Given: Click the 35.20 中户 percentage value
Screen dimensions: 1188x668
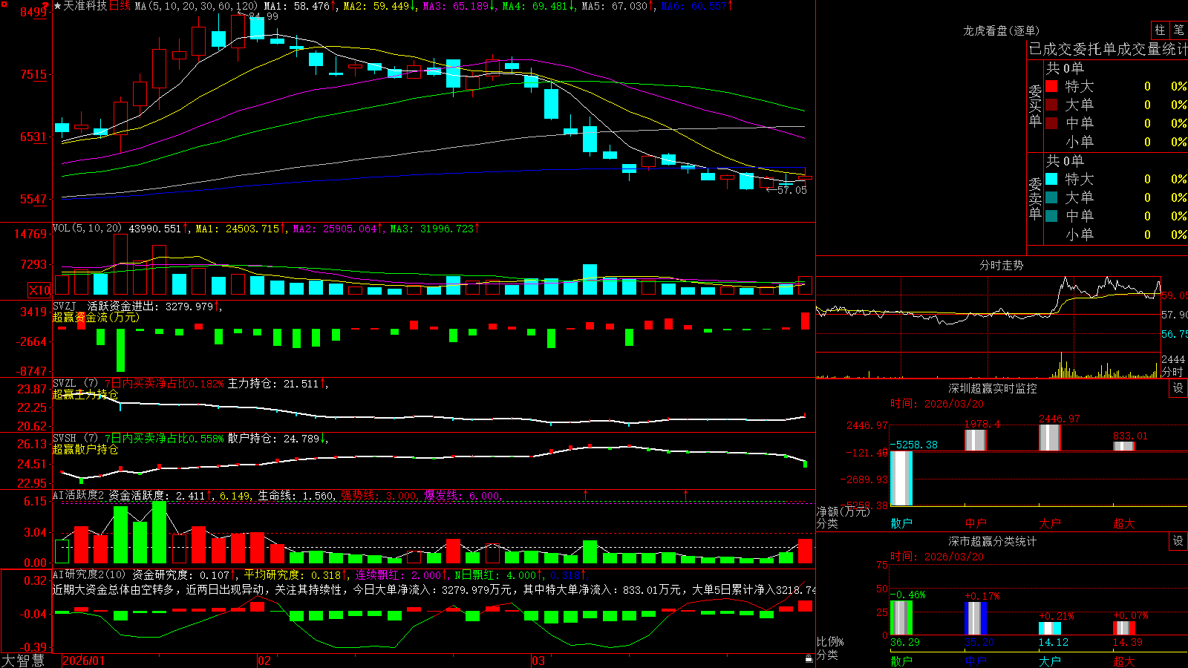Looking at the screenshot, I should pyautogui.click(x=979, y=642).
